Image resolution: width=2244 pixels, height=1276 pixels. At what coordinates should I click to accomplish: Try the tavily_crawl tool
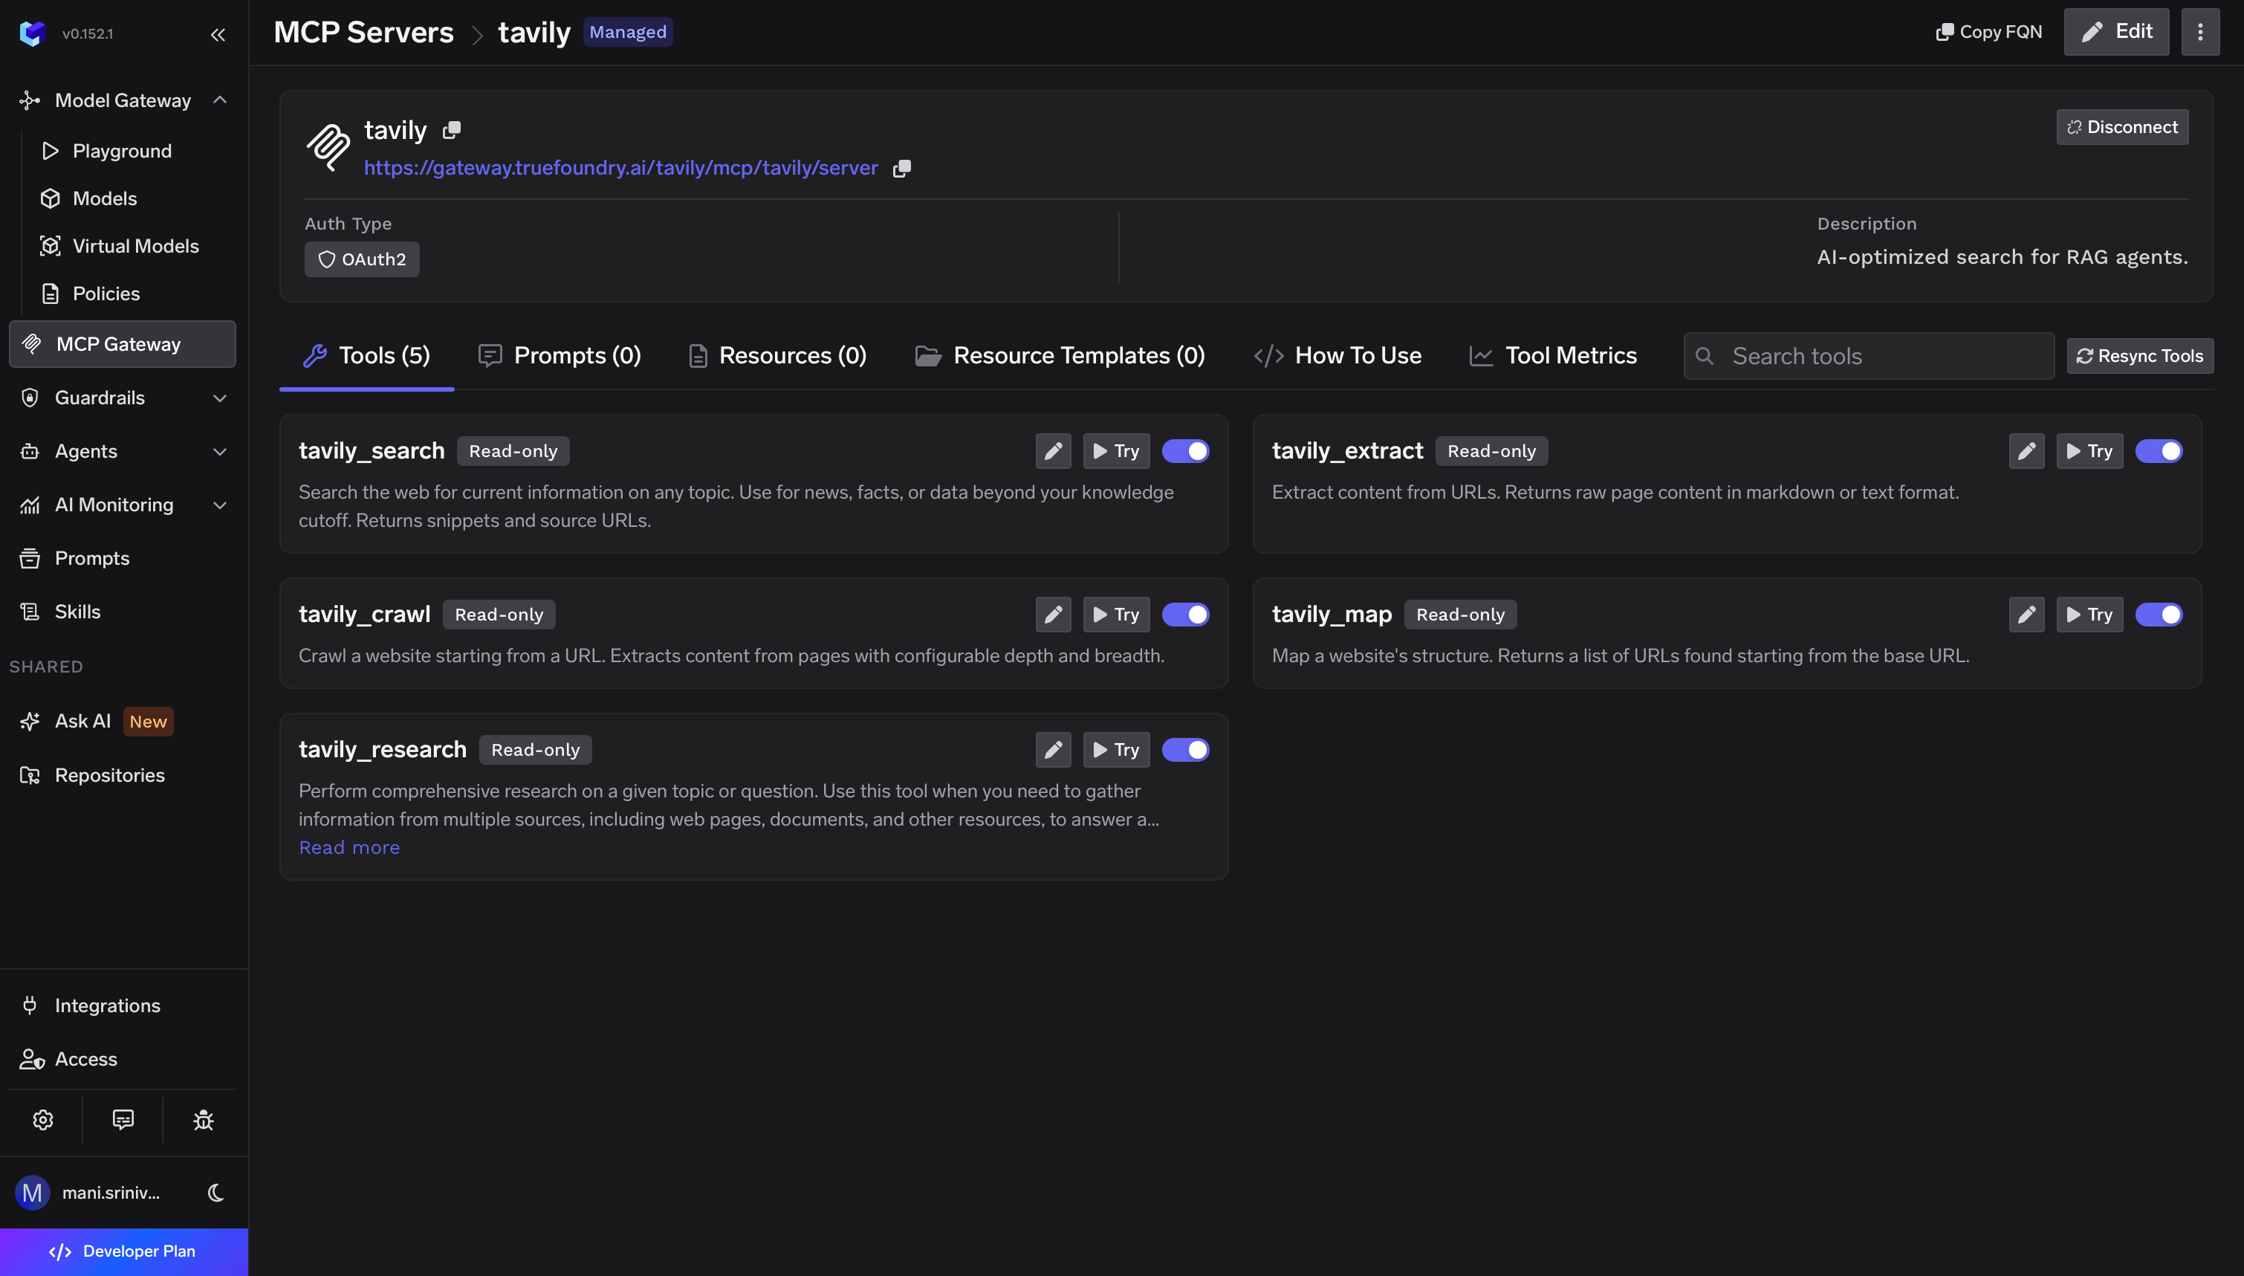[x=1116, y=615]
